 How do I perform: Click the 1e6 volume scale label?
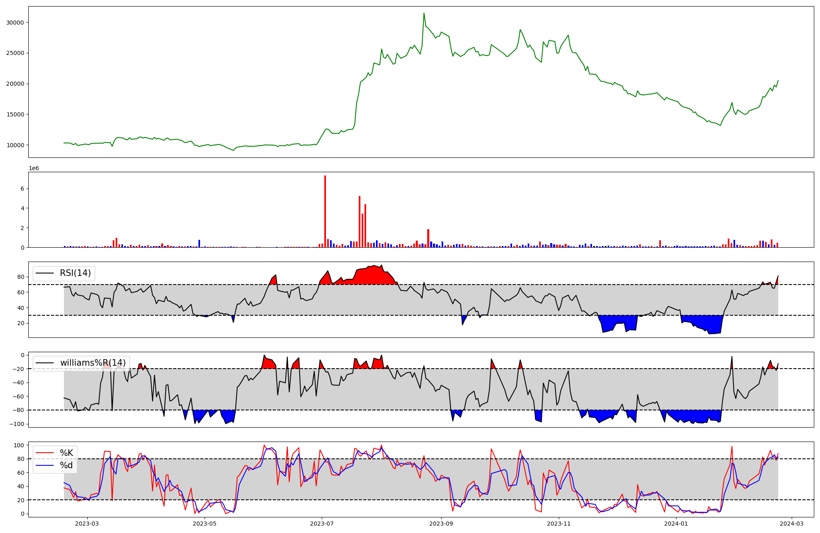[34, 168]
